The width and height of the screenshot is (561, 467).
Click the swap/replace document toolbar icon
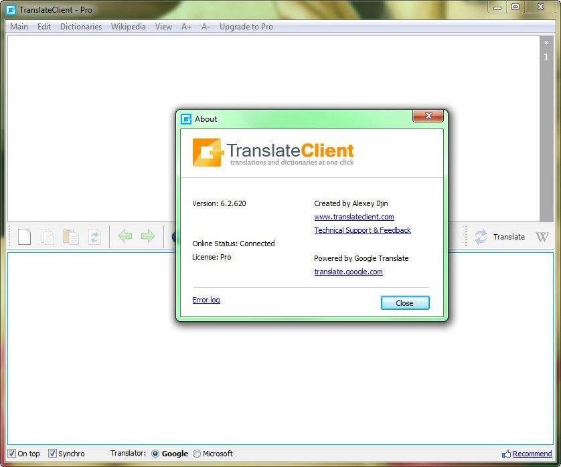95,237
